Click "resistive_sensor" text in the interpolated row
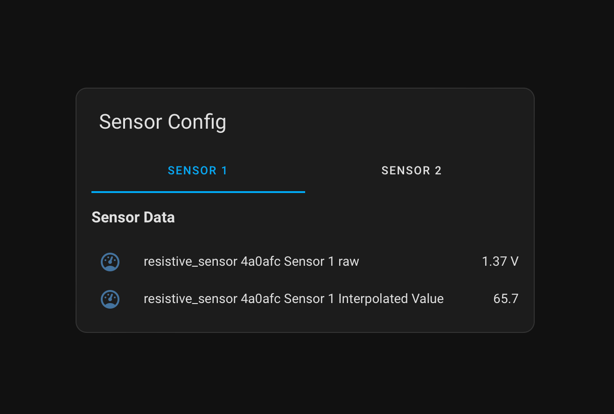Image resolution: width=614 pixels, height=414 pixels. pos(190,299)
